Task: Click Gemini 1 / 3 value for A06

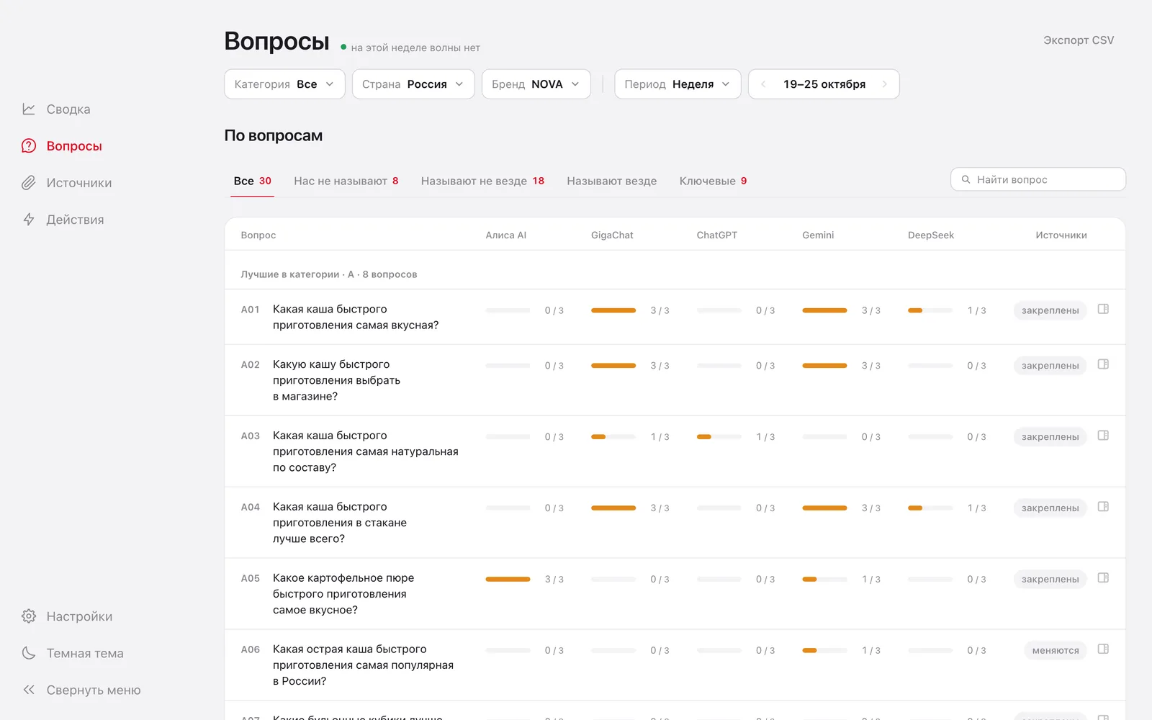Action: click(871, 650)
